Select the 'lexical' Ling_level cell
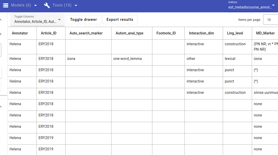Viewport: 278px width, 155px height. coord(237,60)
